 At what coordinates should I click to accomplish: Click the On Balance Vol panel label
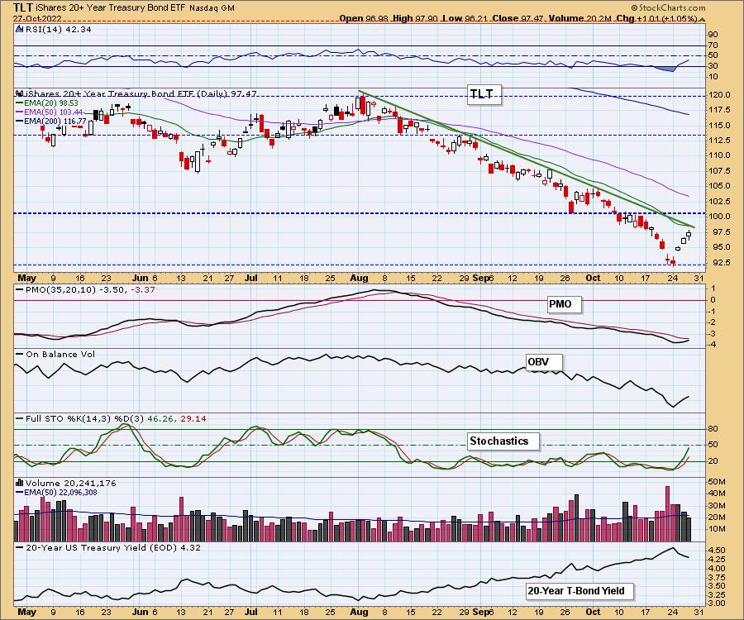click(60, 354)
